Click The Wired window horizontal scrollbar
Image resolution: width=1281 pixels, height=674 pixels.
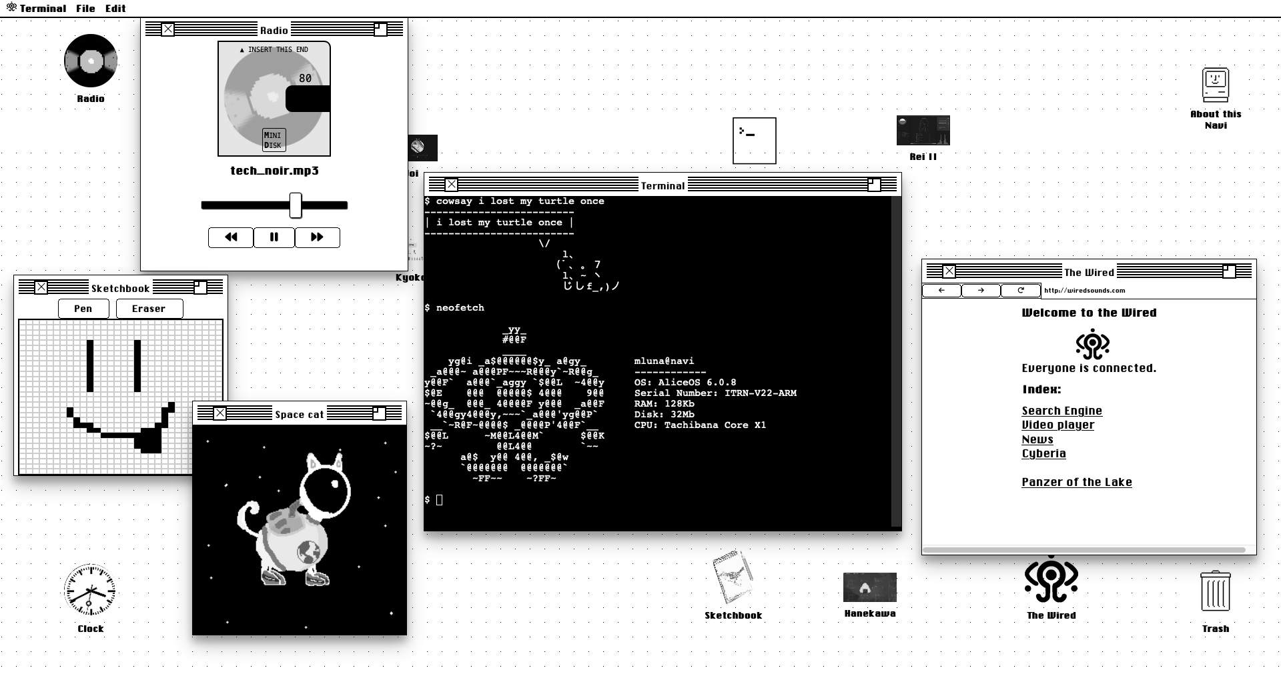pos(1084,550)
